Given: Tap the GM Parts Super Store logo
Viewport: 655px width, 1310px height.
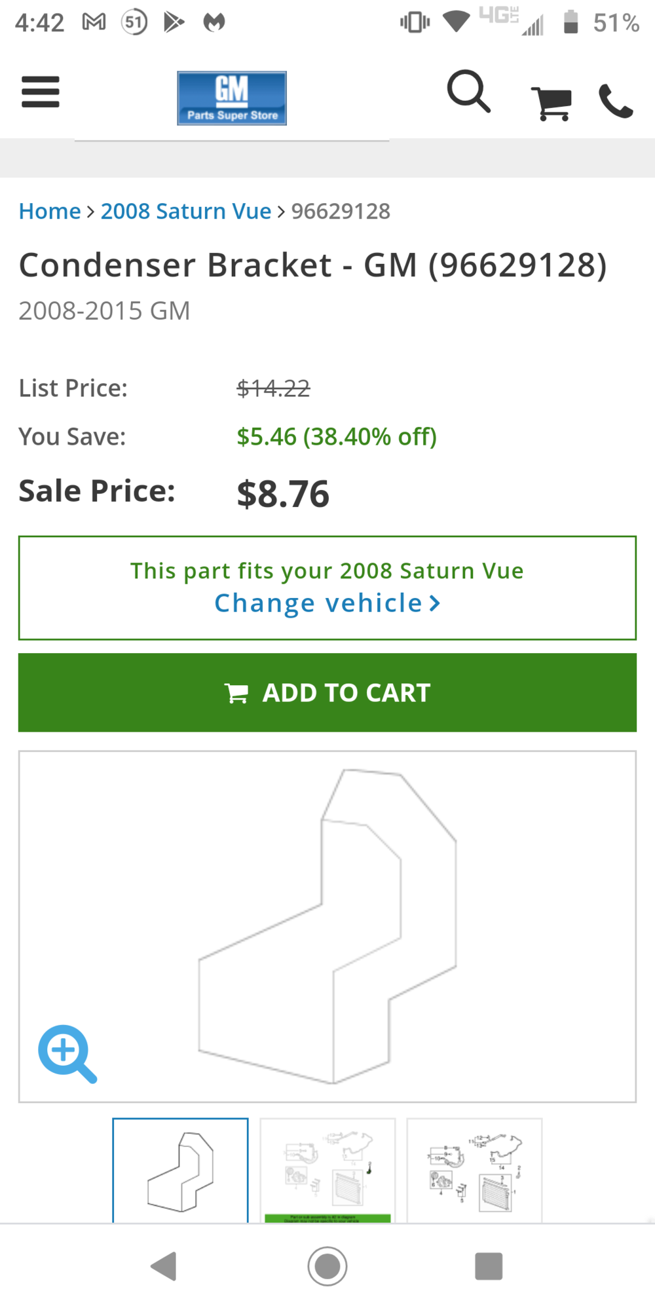Looking at the screenshot, I should [x=232, y=98].
